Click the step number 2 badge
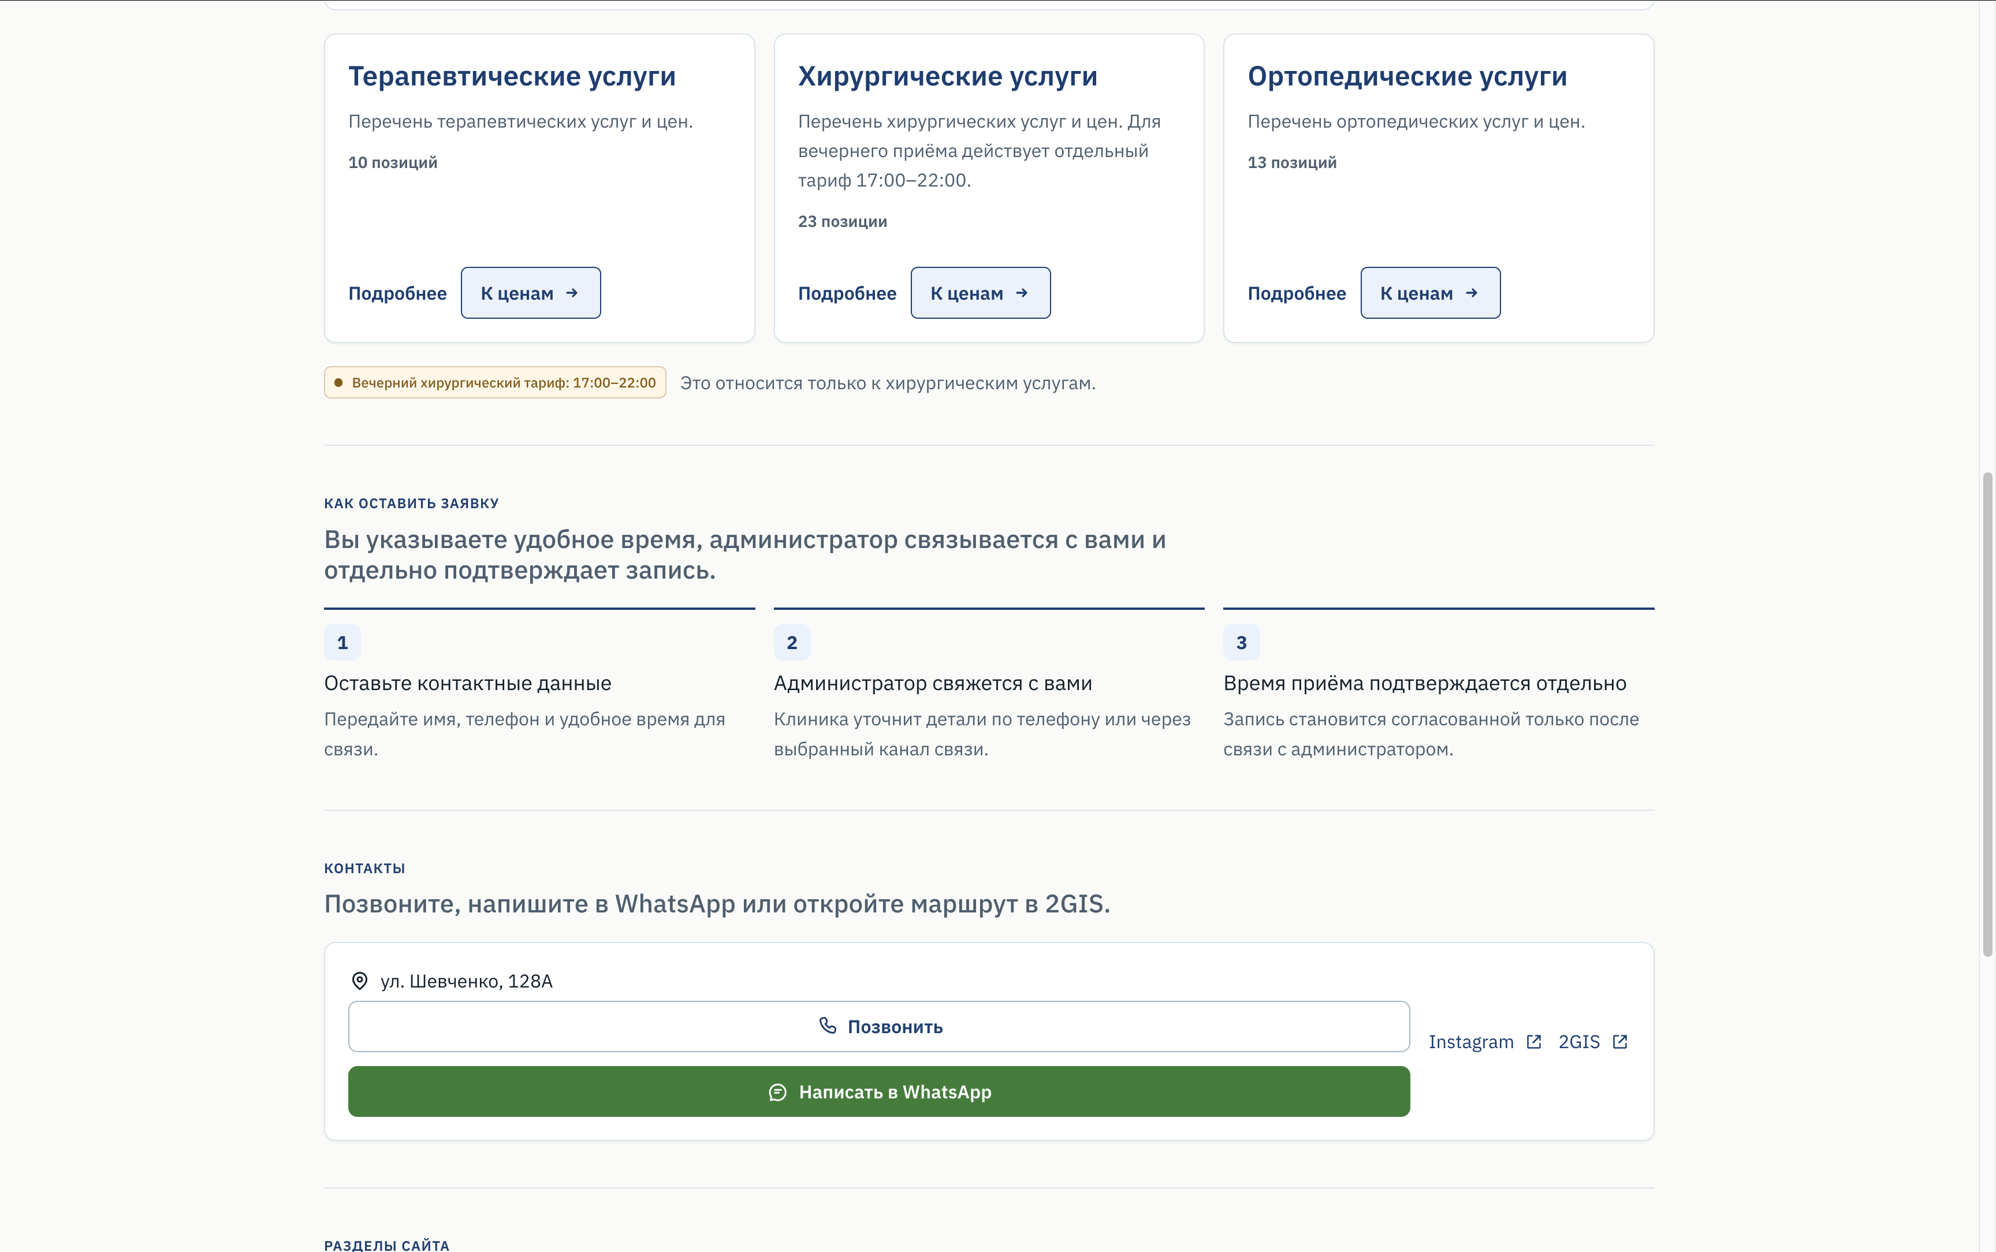1996x1252 pixels. [x=792, y=643]
